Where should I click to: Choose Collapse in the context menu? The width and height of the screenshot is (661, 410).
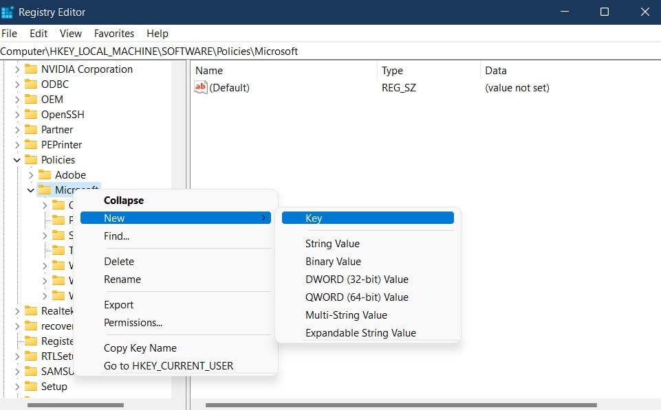pos(175,201)
